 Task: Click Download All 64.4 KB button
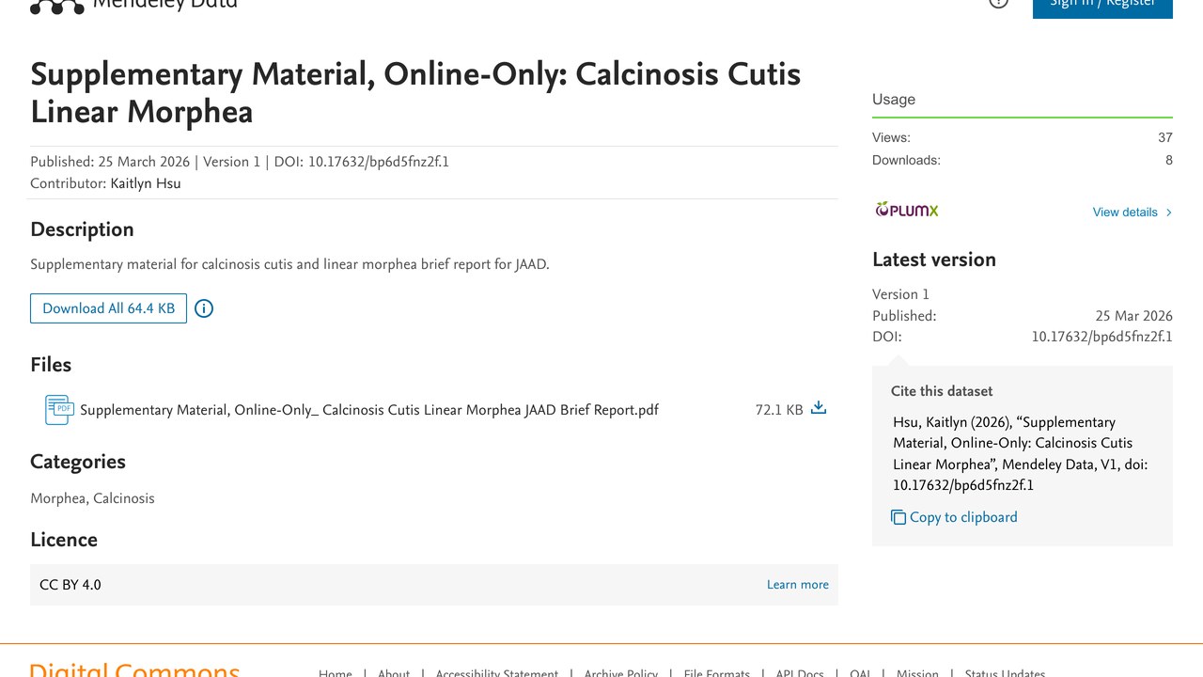(x=108, y=308)
